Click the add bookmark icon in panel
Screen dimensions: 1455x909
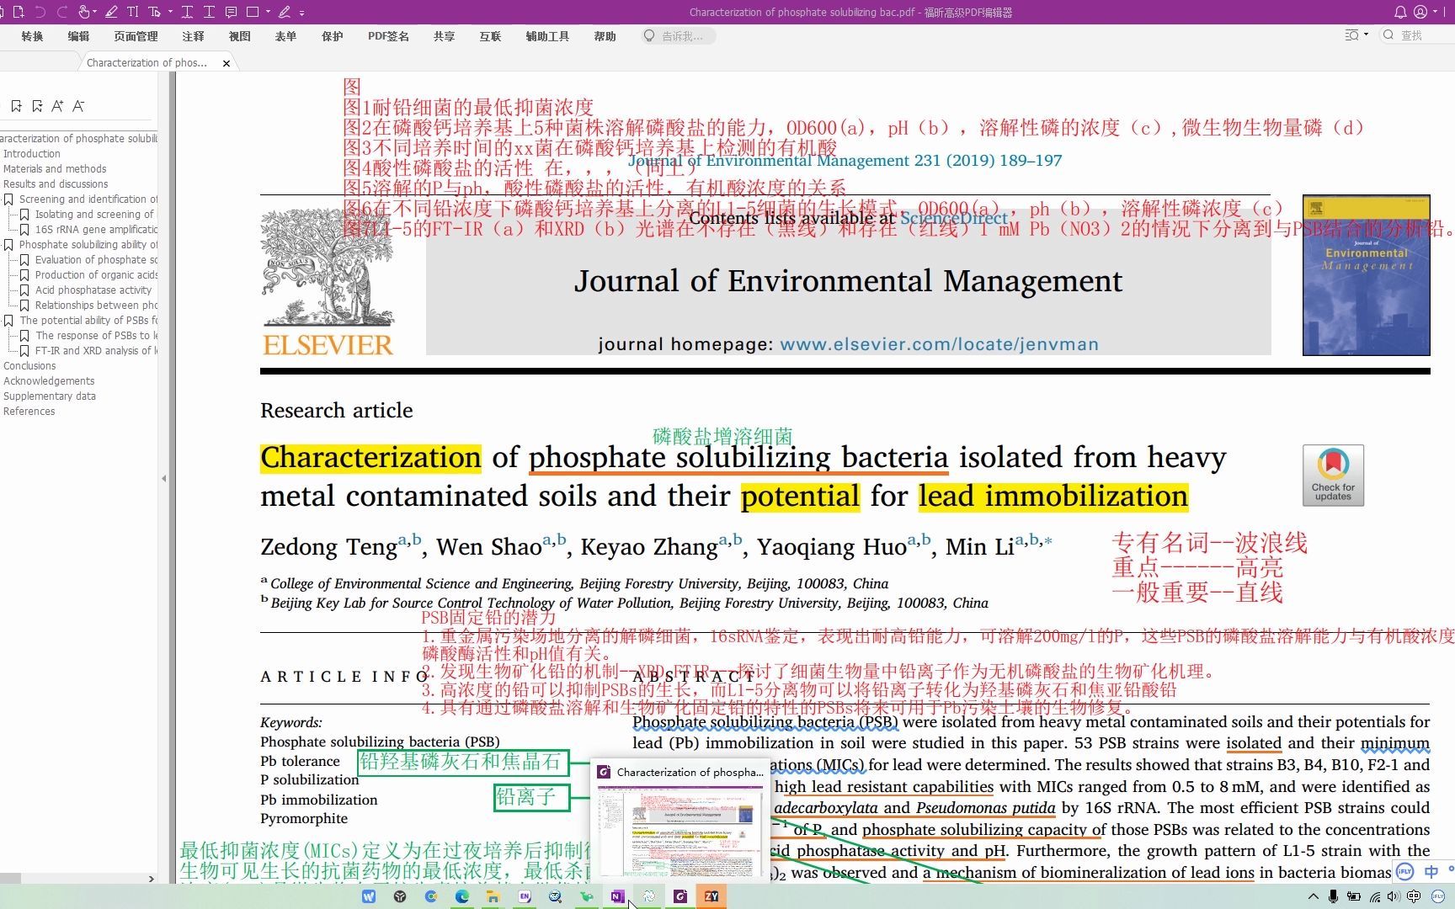point(16,106)
